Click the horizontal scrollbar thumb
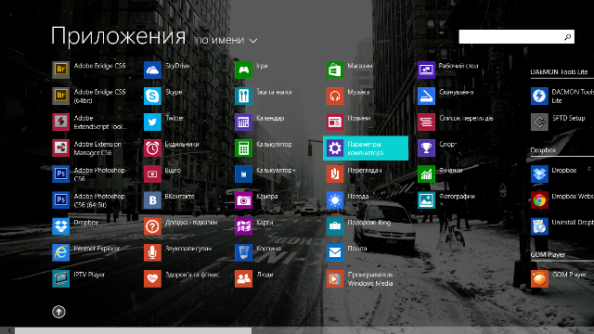 pyautogui.click(x=133, y=331)
